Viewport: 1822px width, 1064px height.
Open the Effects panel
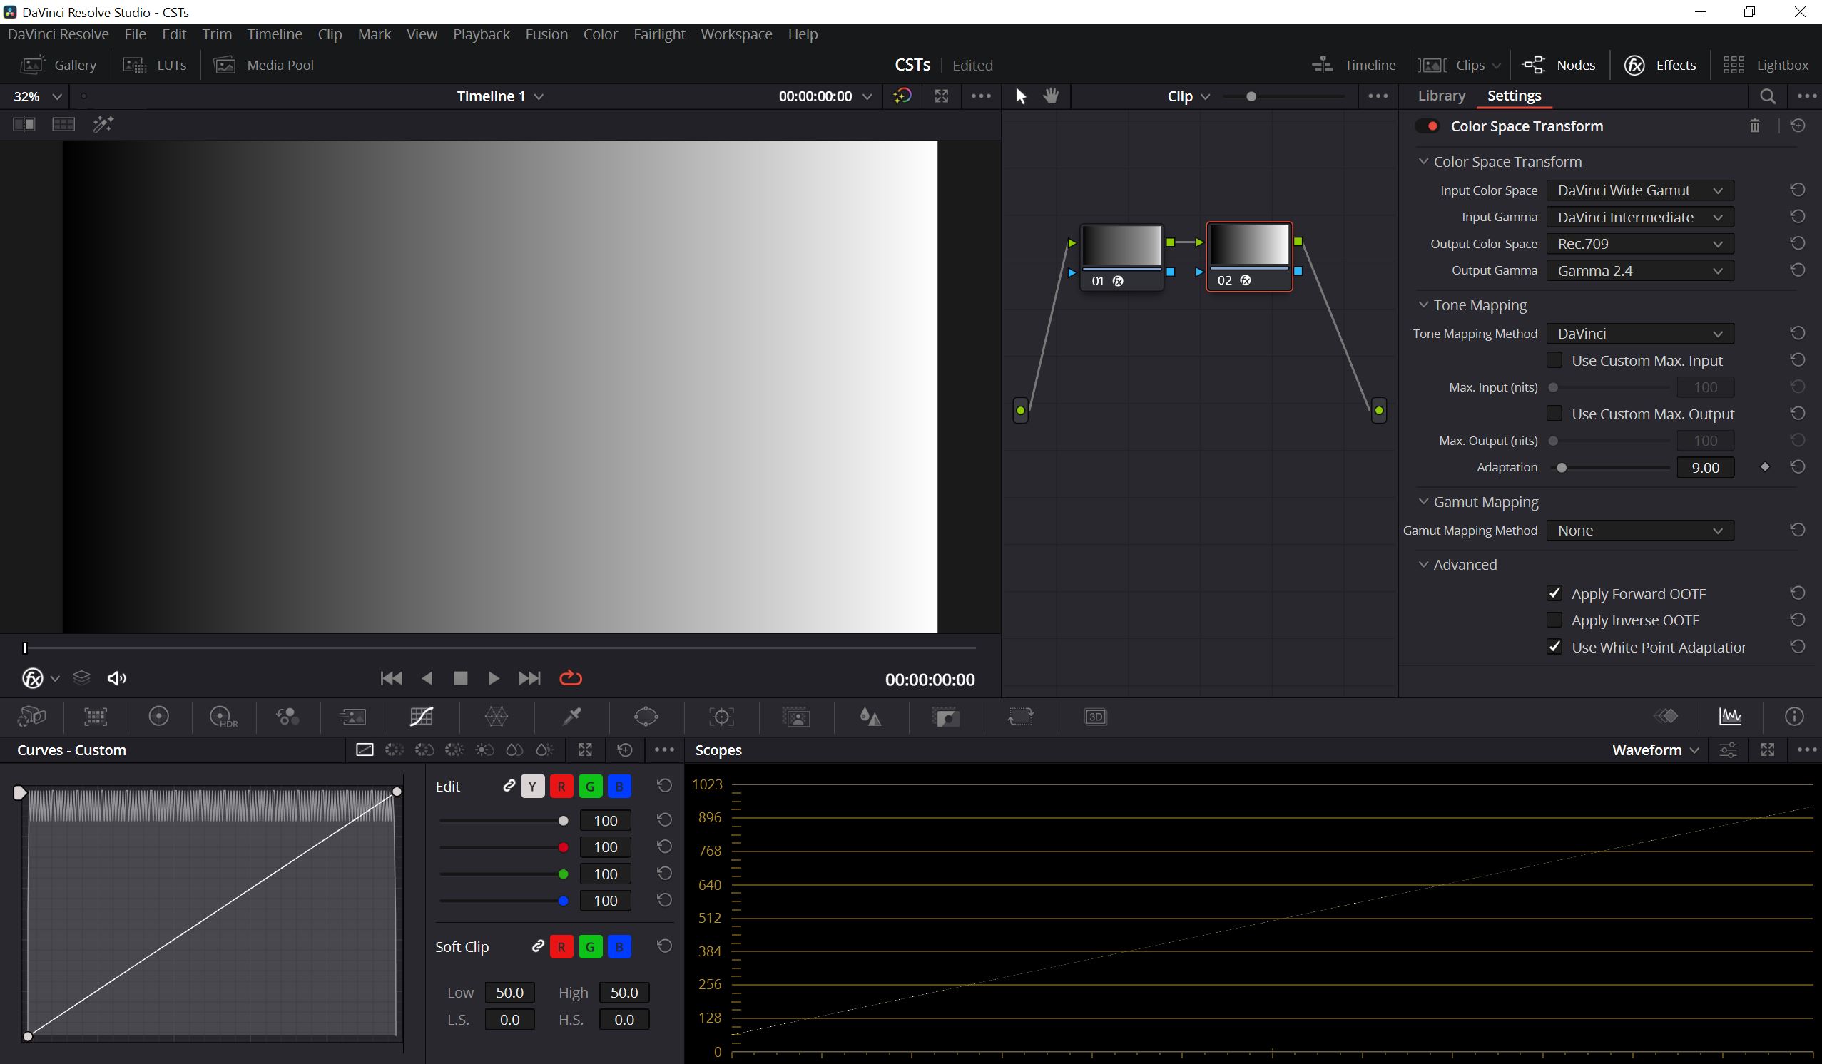(x=1660, y=65)
